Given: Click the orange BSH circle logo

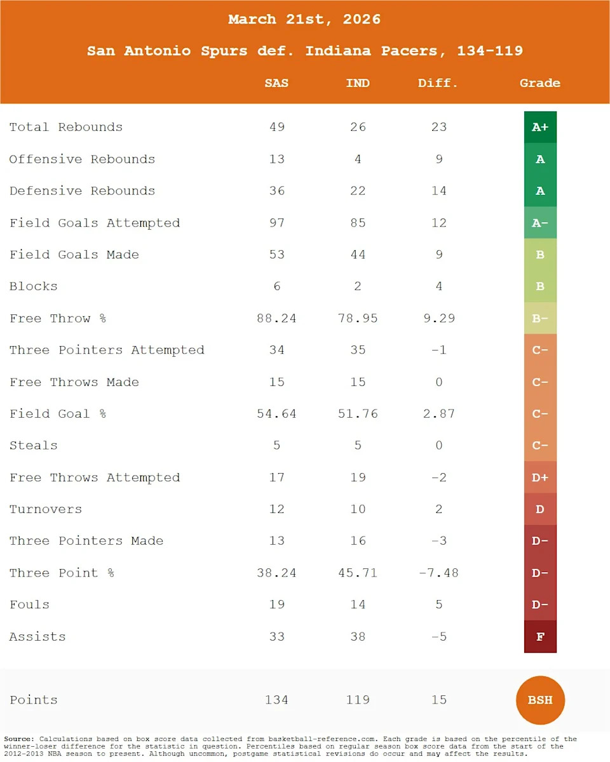Looking at the screenshot, I should 540,700.
